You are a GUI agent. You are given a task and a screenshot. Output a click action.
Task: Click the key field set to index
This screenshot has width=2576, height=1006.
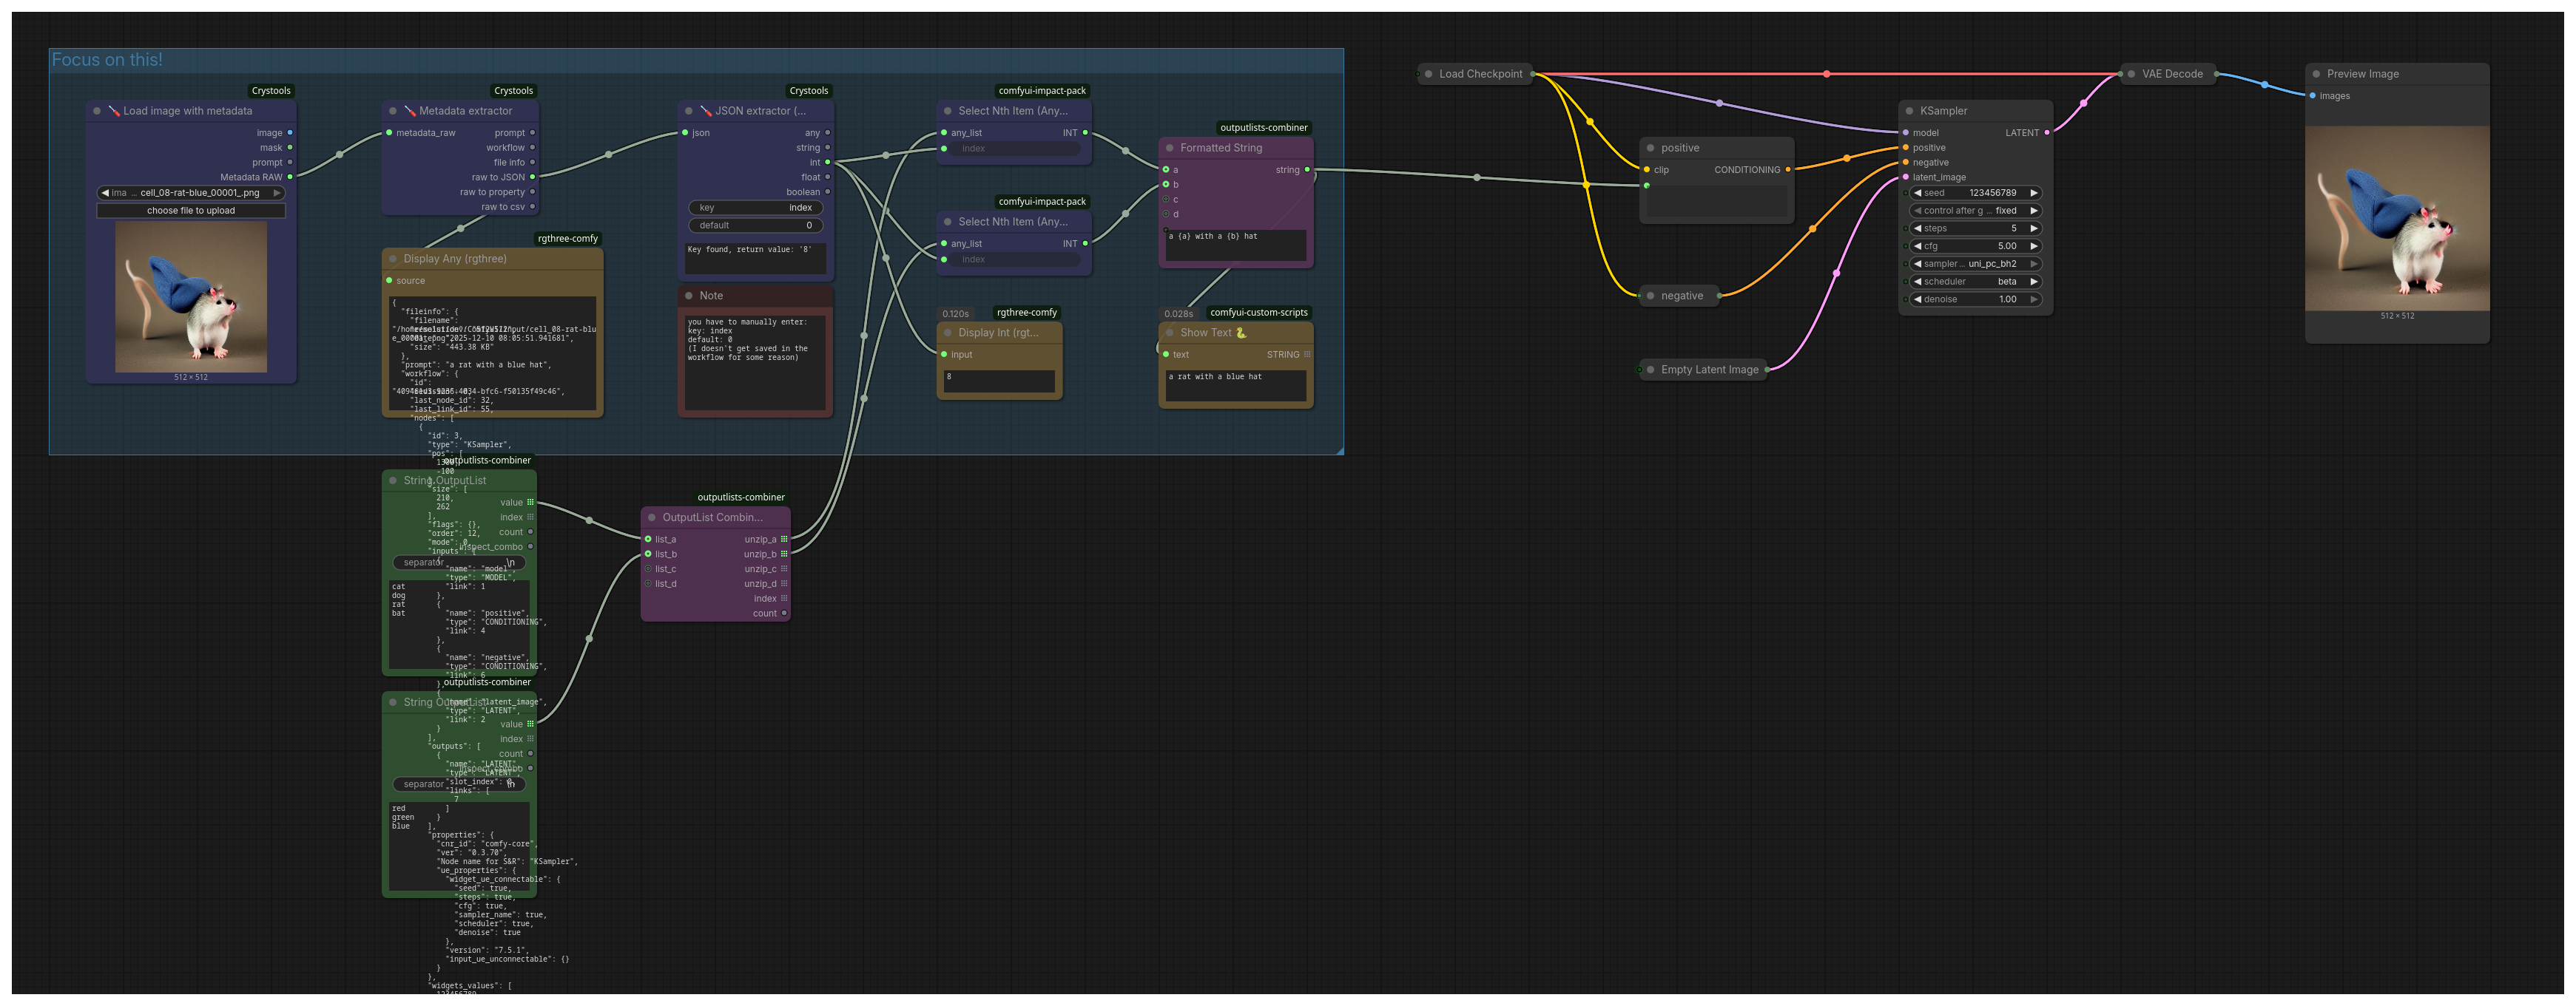[756, 208]
